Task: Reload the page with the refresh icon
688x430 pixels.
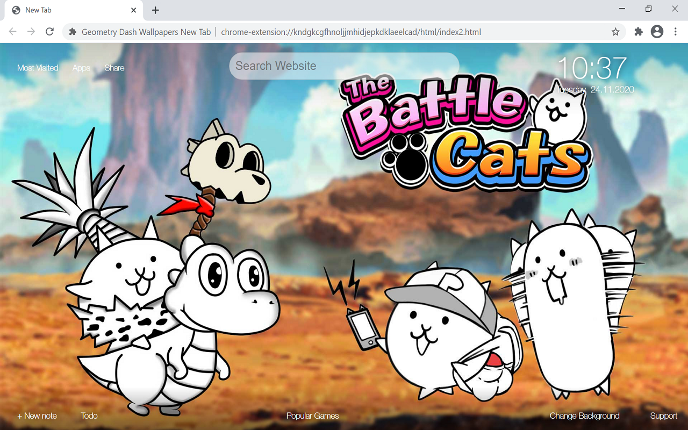Action: coord(49,32)
